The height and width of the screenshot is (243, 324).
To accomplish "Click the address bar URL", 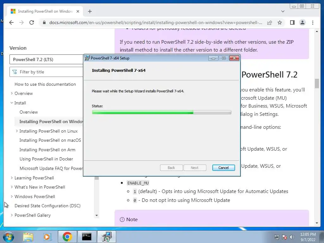I will tap(156, 22).
